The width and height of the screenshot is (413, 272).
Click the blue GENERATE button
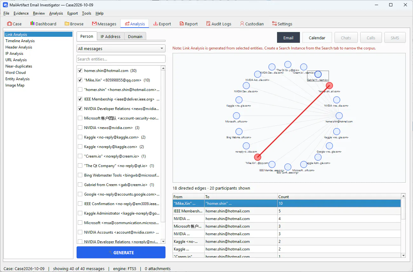pyautogui.click(x=121, y=252)
